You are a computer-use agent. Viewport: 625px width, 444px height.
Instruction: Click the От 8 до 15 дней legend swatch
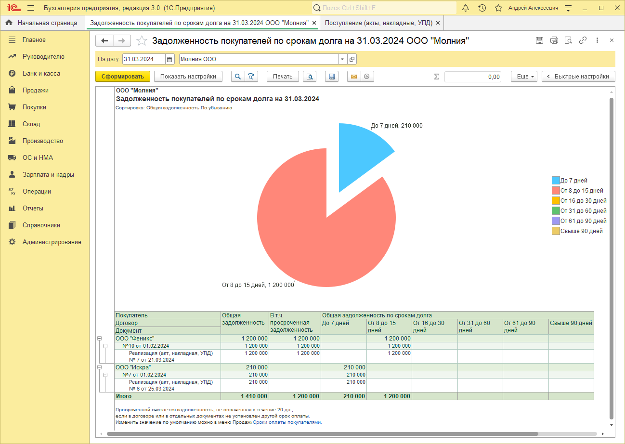coord(556,191)
